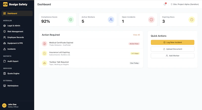Click Thabo Mokoena • Scaffolder text
202x110 pixels.
[60, 45]
